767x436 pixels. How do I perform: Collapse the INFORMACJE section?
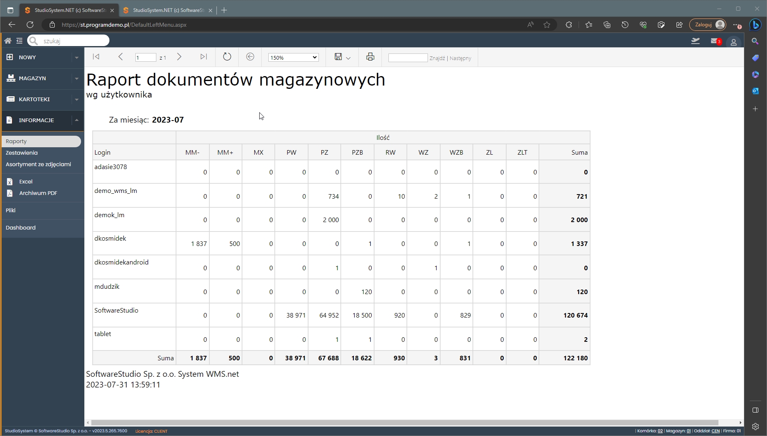point(76,120)
